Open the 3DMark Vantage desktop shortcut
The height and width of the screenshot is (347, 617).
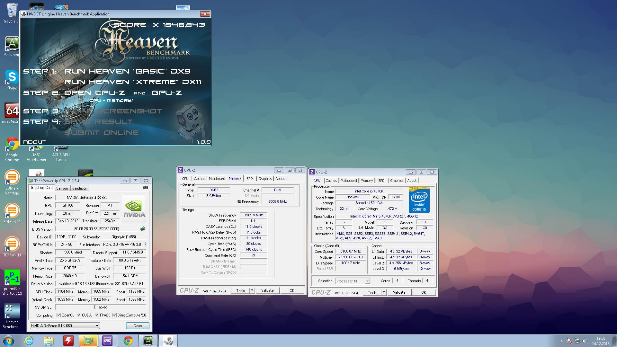coord(12,182)
